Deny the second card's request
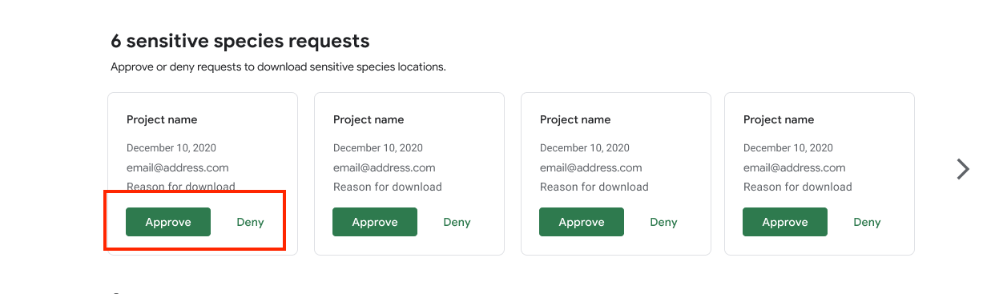 [457, 222]
